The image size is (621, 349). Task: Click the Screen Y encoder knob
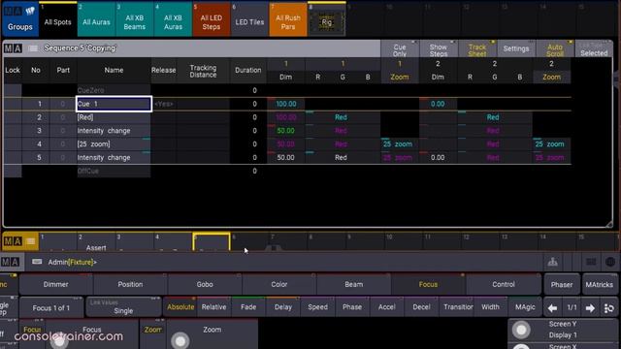[521, 330]
